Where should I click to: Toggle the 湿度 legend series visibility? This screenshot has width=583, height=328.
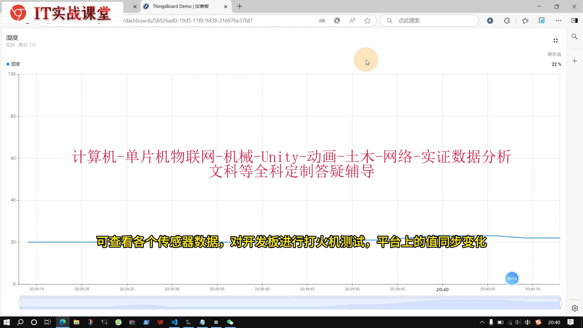click(13, 64)
